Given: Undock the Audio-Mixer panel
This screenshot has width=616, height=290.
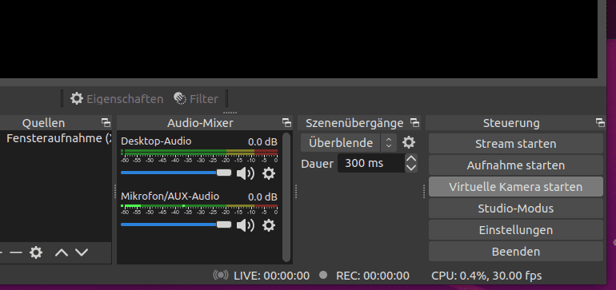Looking at the screenshot, I should point(286,123).
